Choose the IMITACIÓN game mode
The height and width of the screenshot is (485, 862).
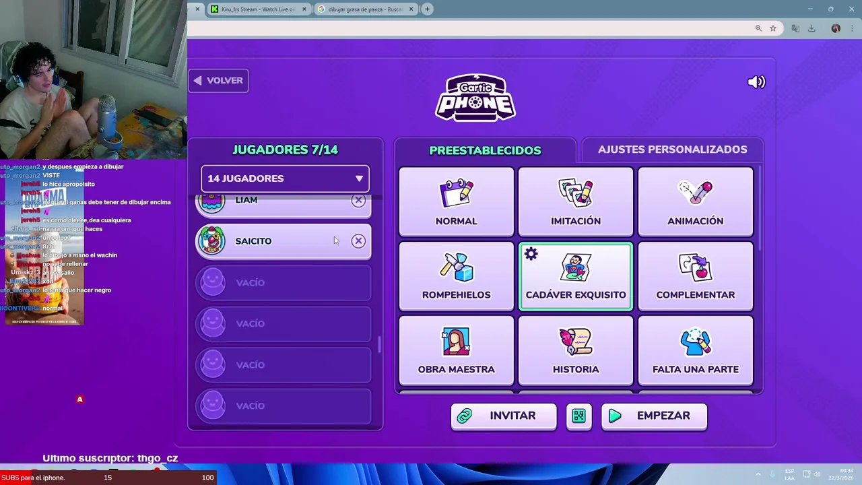click(576, 202)
